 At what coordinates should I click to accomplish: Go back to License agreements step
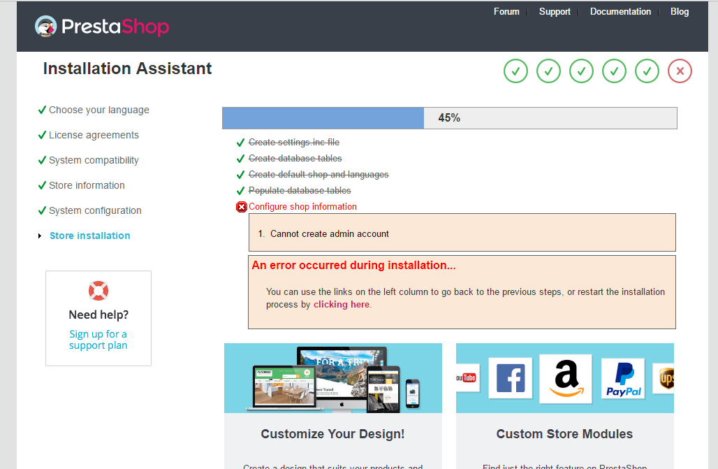94,135
